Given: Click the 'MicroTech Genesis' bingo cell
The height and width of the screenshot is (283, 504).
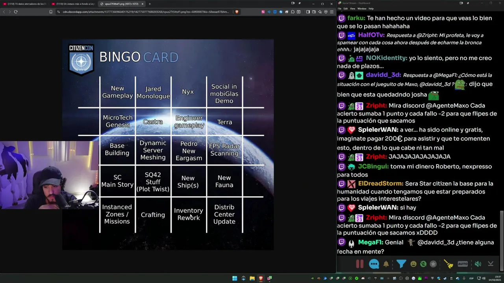Looking at the screenshot, I should click(x=118, y=121).
